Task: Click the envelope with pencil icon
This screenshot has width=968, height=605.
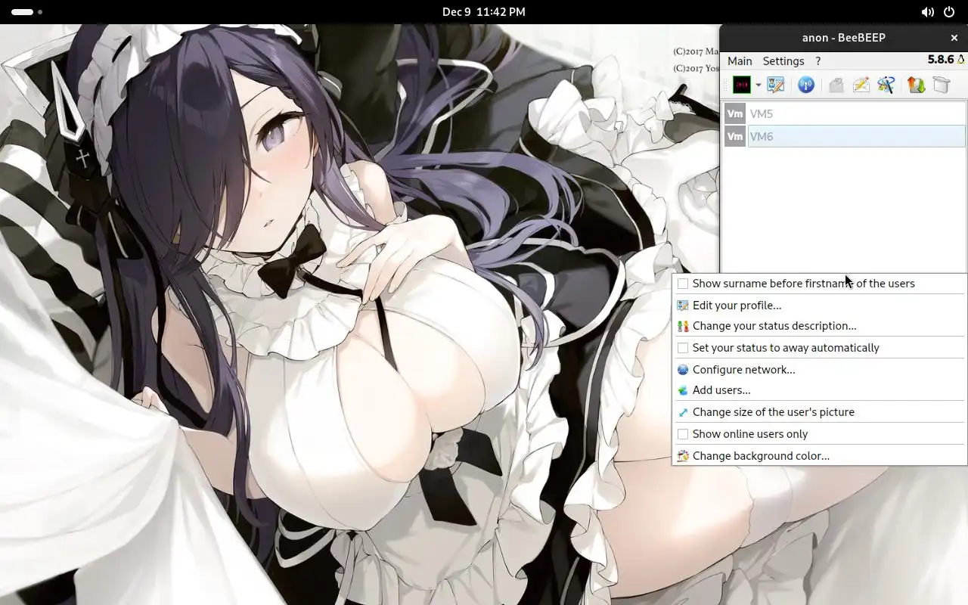Action: click(861, 85)
